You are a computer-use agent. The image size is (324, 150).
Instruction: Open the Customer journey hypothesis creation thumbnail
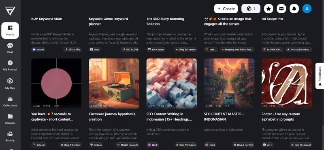(114, 83)
